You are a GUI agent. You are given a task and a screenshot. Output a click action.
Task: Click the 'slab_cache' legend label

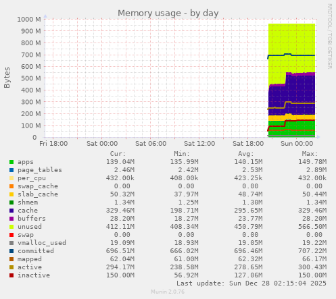coord(38,194)
